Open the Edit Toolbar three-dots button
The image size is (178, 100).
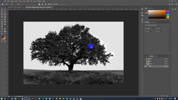pyautogui.click(x=5, y=34)
